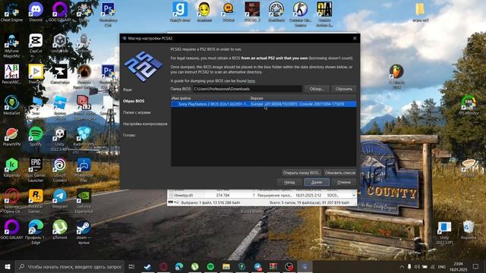Show hidden system tray icons
This screenshot has height=273, width=486.
(x=402, y=266)
